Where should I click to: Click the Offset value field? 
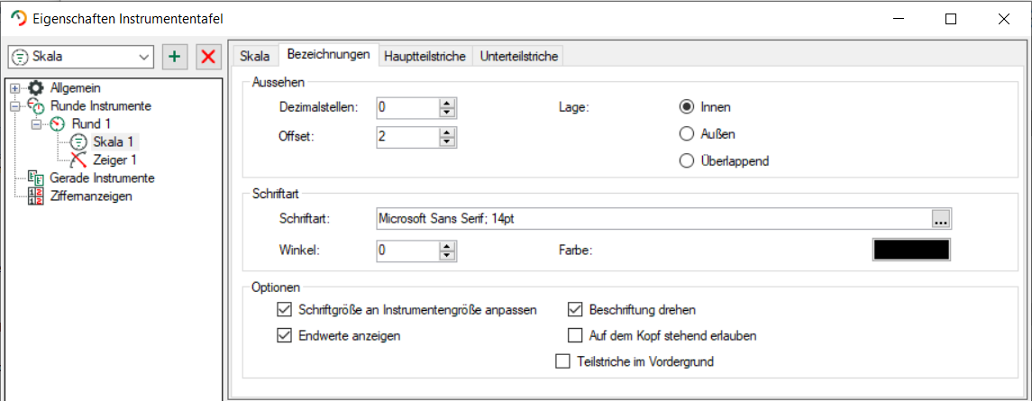(406, 137)
